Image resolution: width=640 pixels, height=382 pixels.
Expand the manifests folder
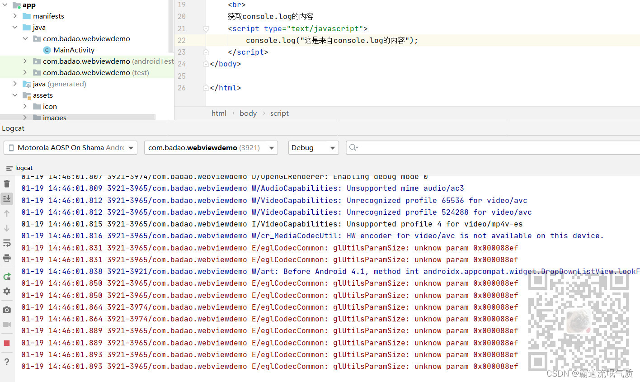[15, 16]
